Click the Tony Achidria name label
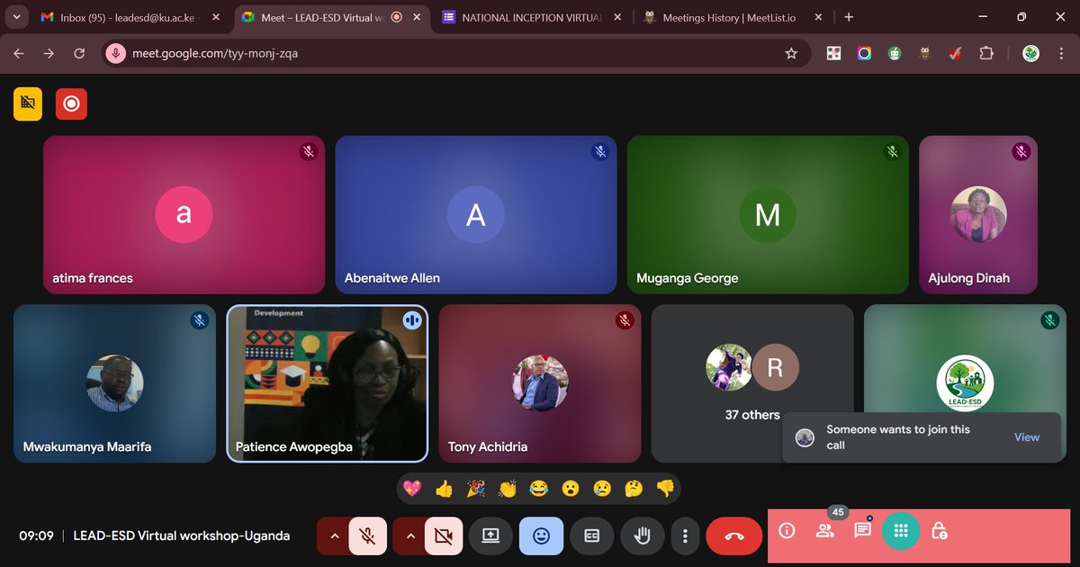This screenshot has height=567, width=1080. [488, 446]
